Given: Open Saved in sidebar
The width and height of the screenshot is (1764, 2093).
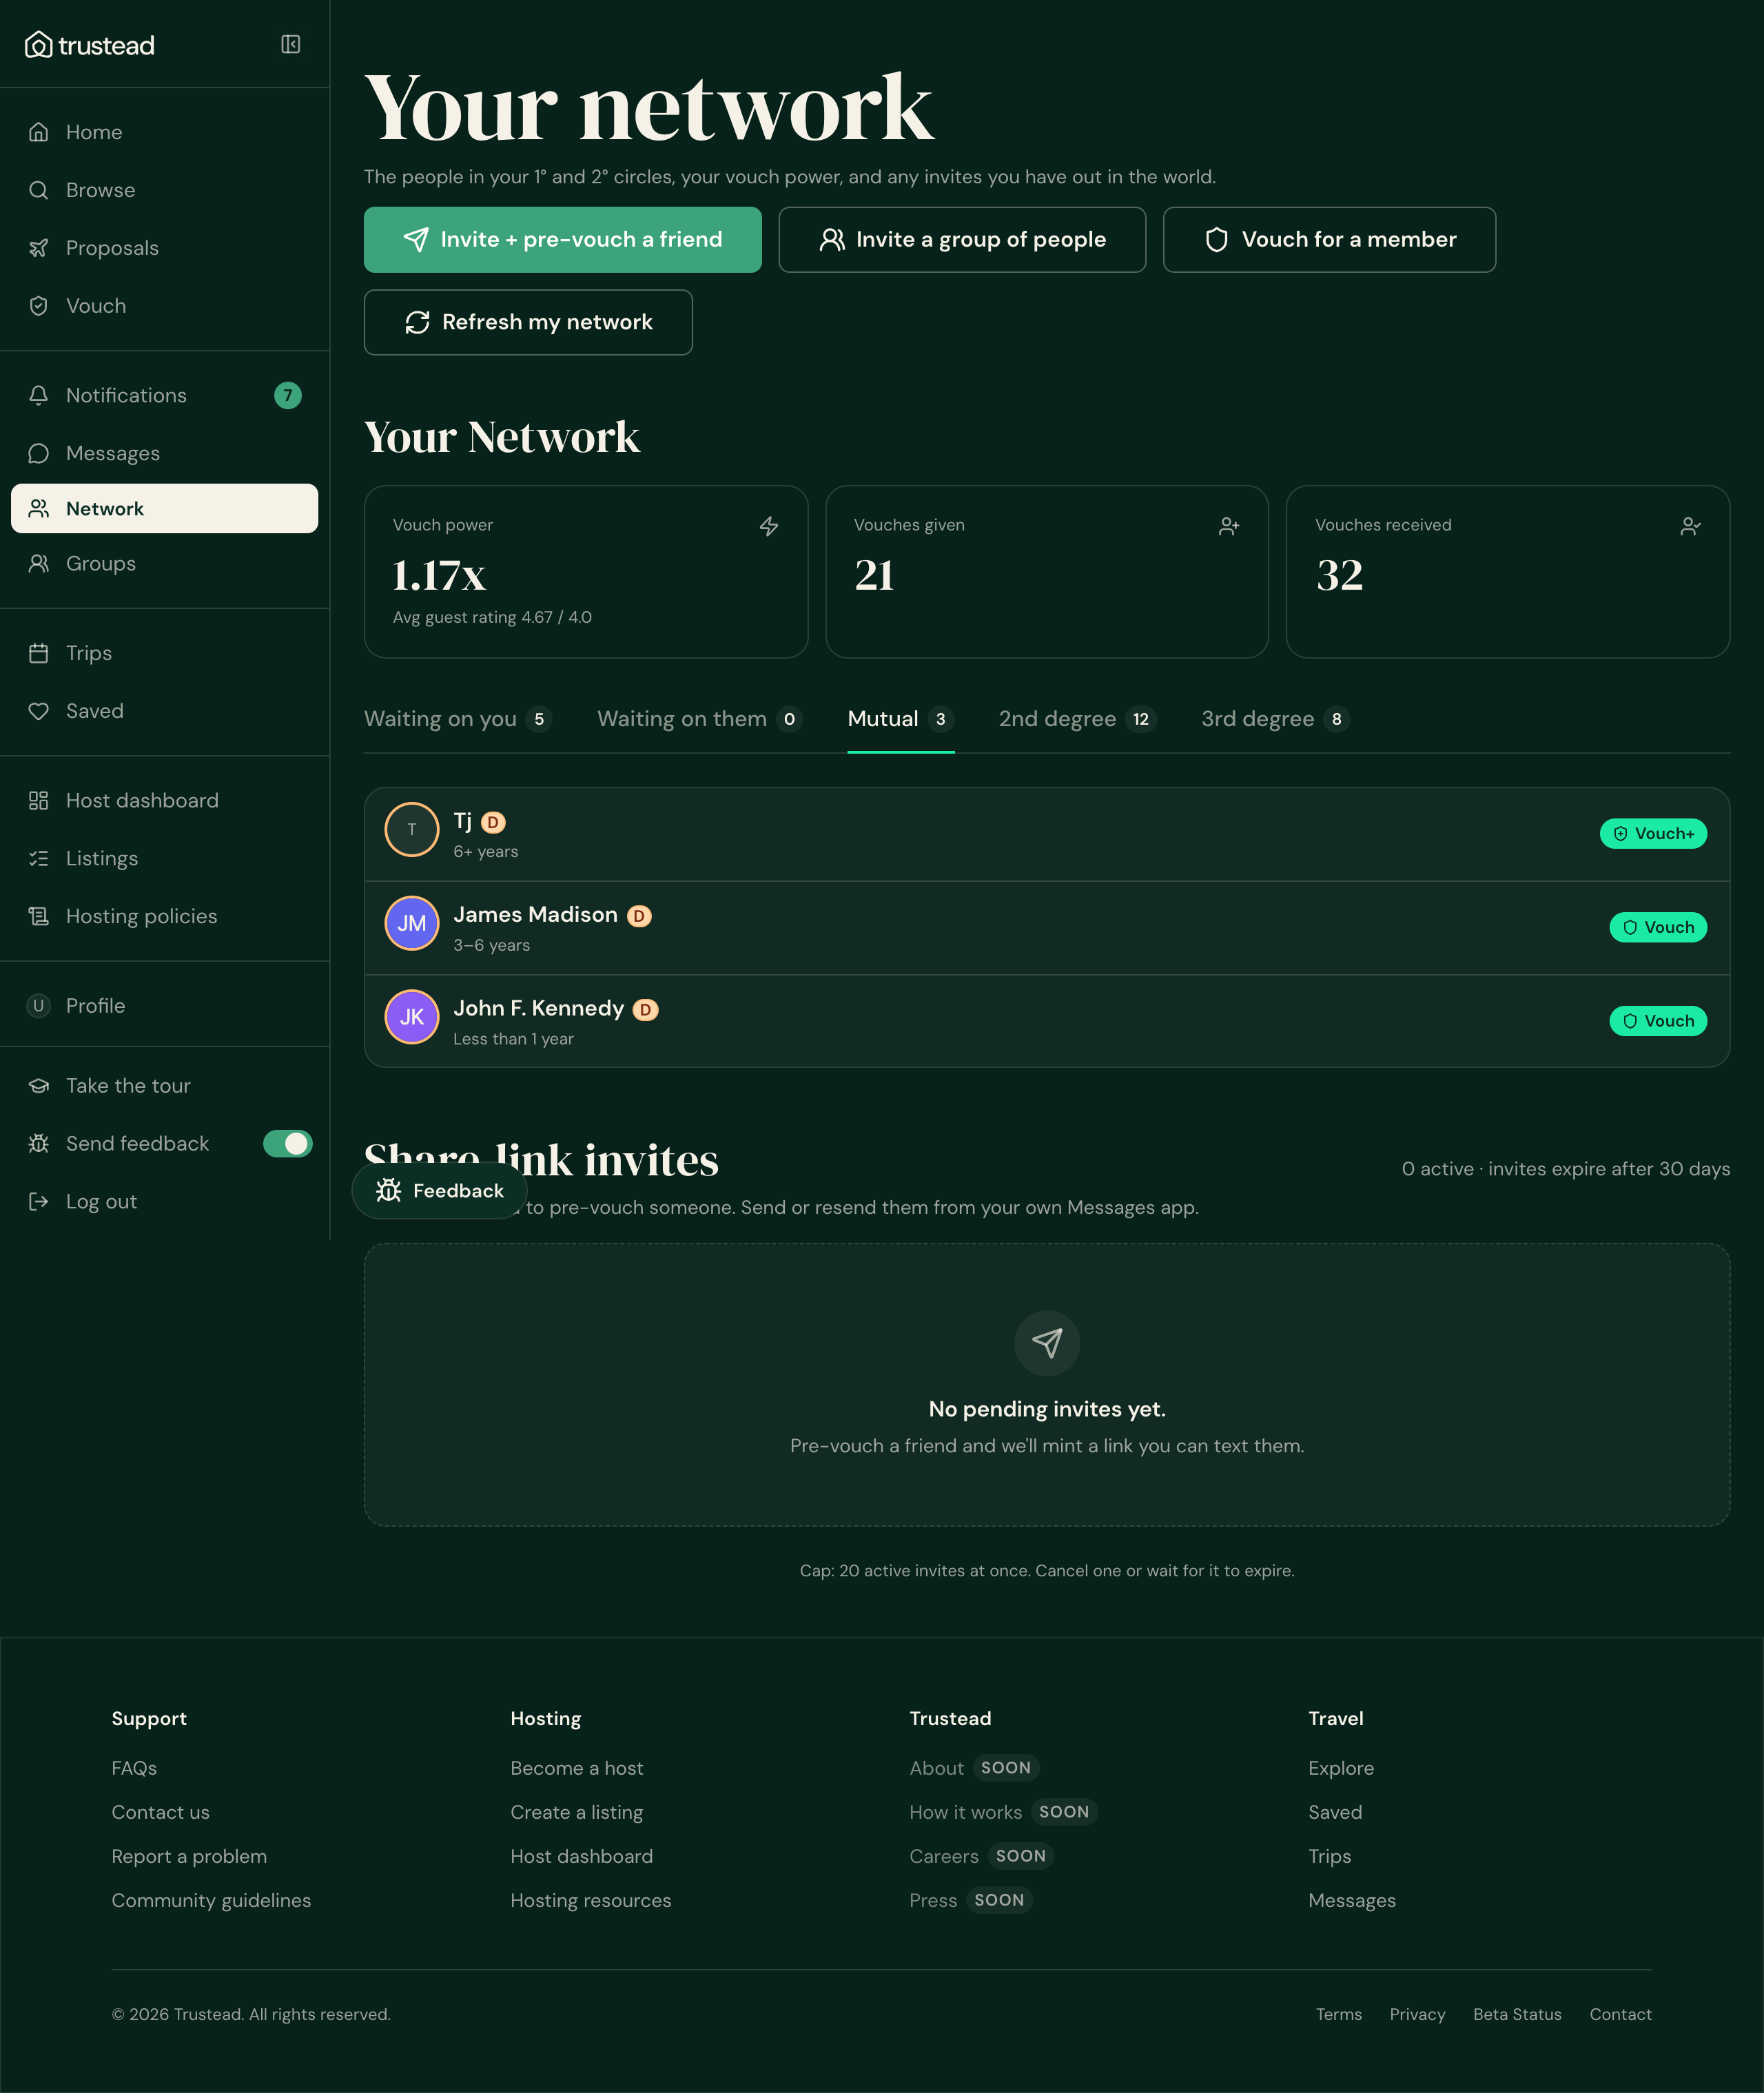Looking at the screenshot, I should point(165,711).
